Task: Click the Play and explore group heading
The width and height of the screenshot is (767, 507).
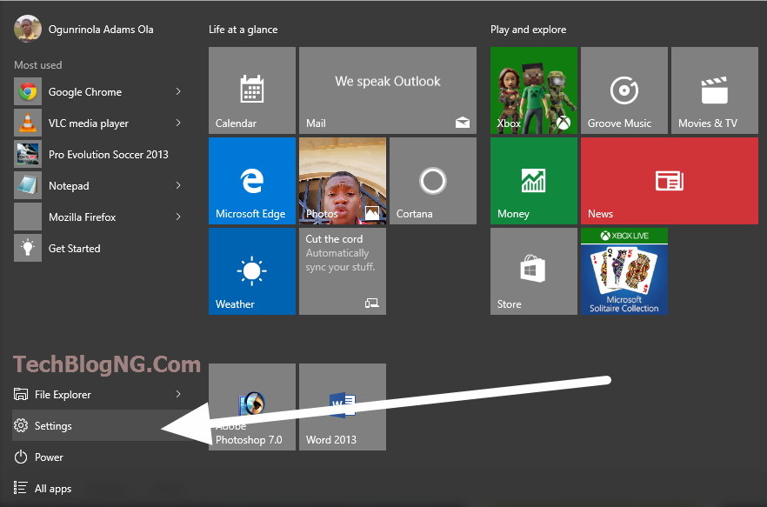Action: pos(529,30)
